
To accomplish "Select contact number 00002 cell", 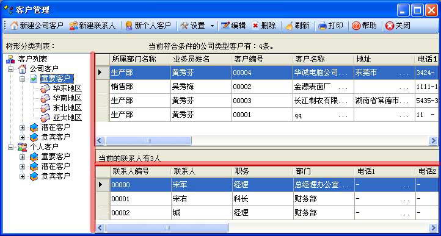I will click(x=140, y=213).
